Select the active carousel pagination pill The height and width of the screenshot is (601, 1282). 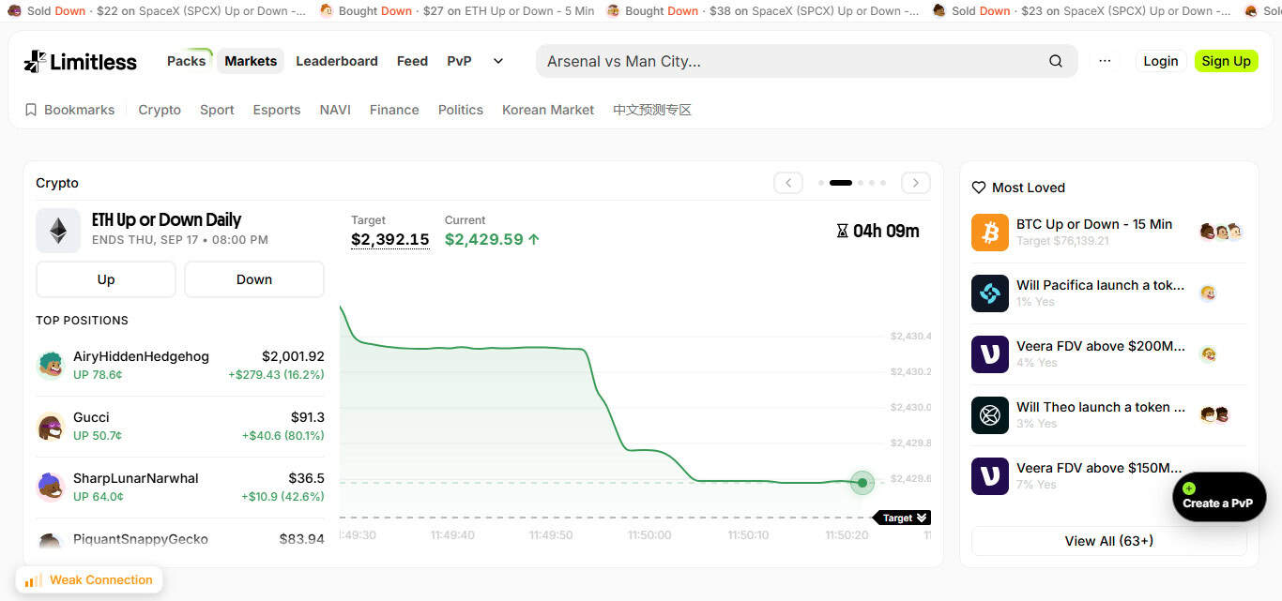pos(841,183)
